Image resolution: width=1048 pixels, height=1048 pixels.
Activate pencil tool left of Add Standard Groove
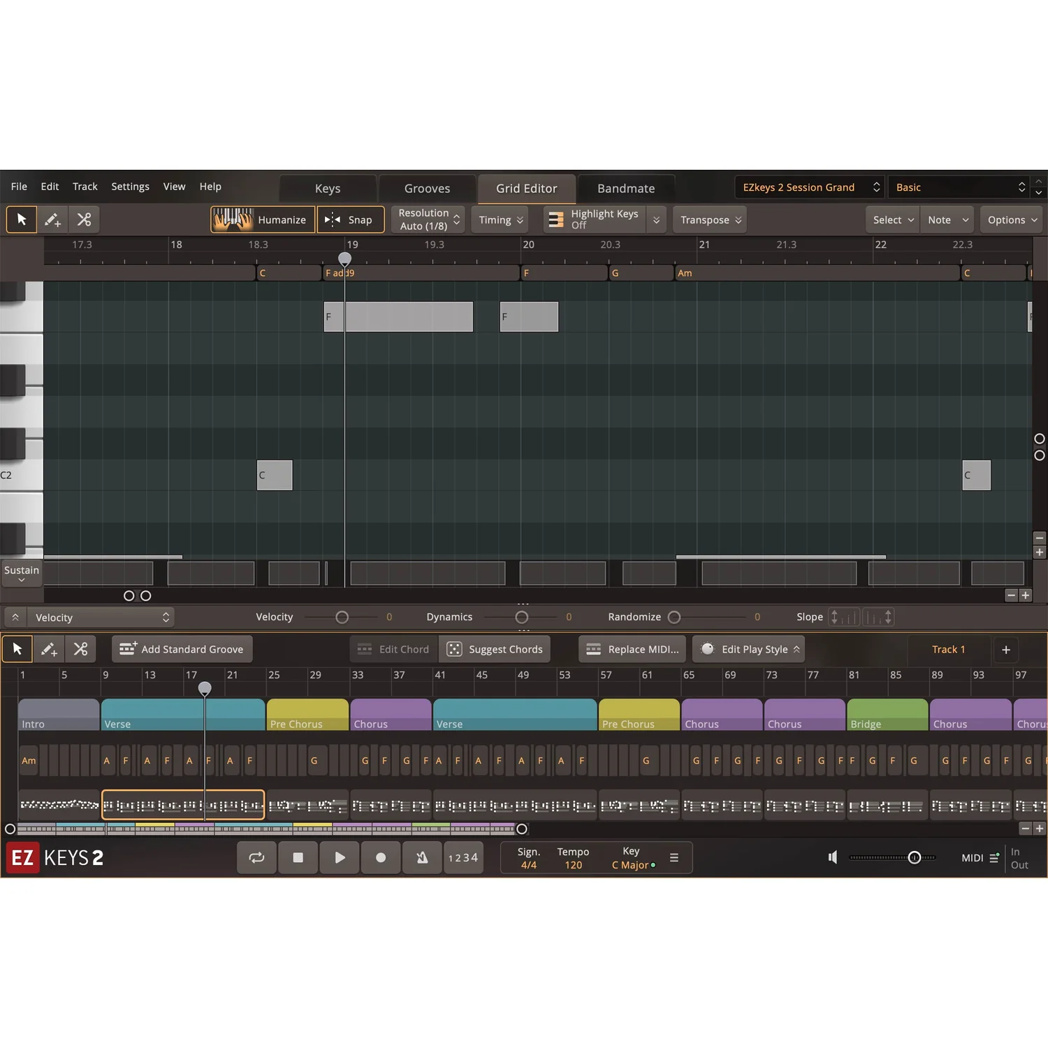tap(49, 649)
